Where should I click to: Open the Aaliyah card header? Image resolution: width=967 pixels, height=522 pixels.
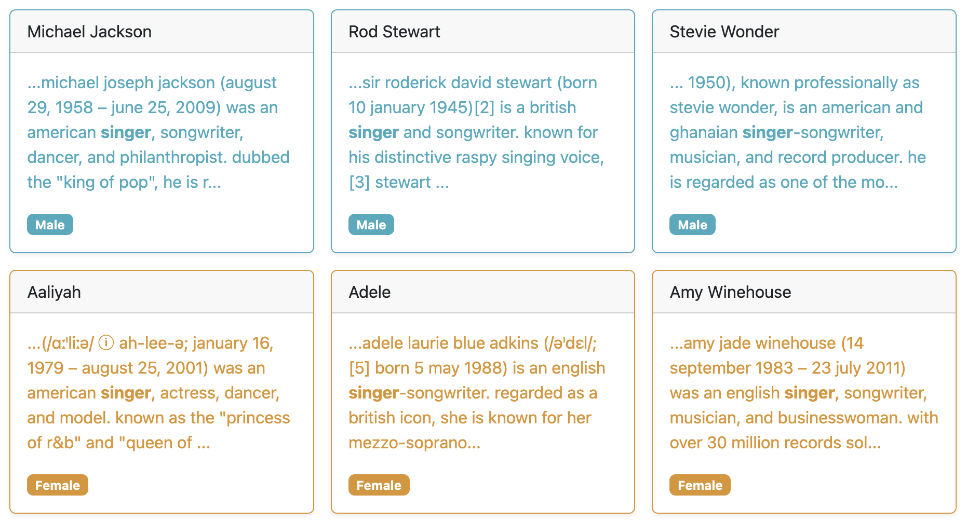point(162,292)
